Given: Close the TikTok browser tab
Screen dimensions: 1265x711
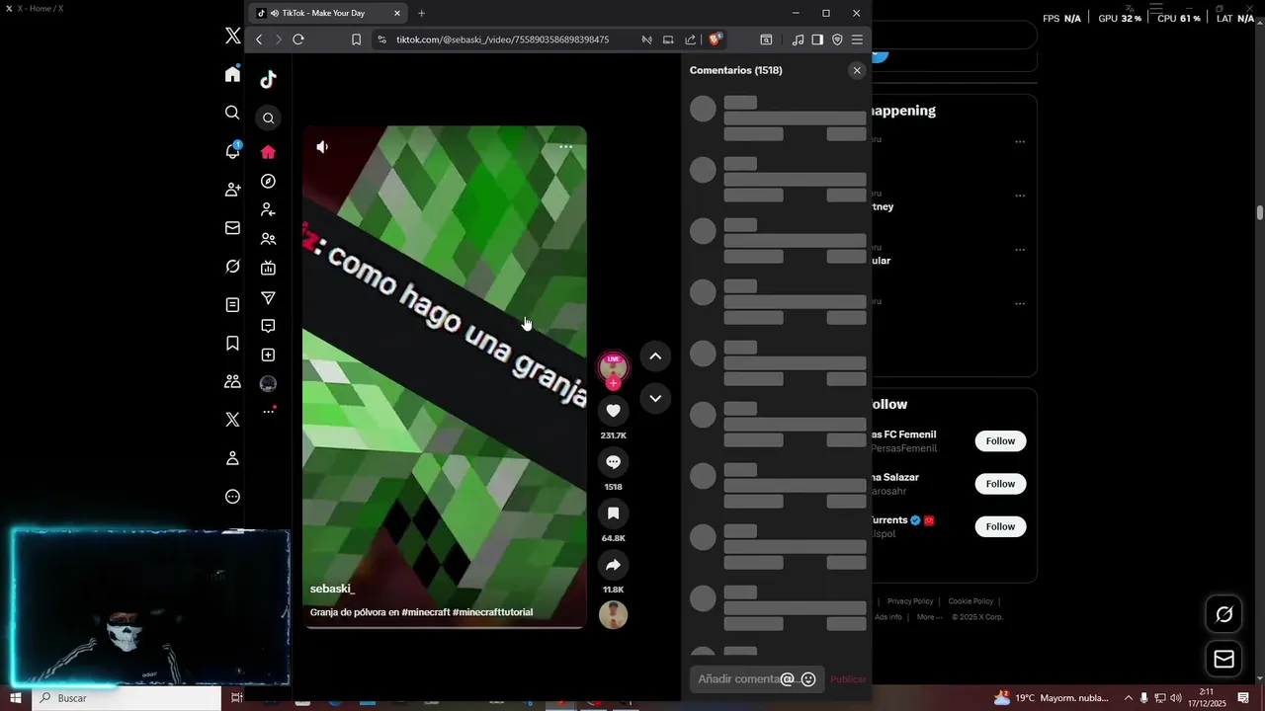Looking at the screenshot, I should [x=397, y=13].
